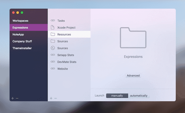Set launch mode to automatically
This screenshot has height=113, width=185.
(x=139, y=96)
